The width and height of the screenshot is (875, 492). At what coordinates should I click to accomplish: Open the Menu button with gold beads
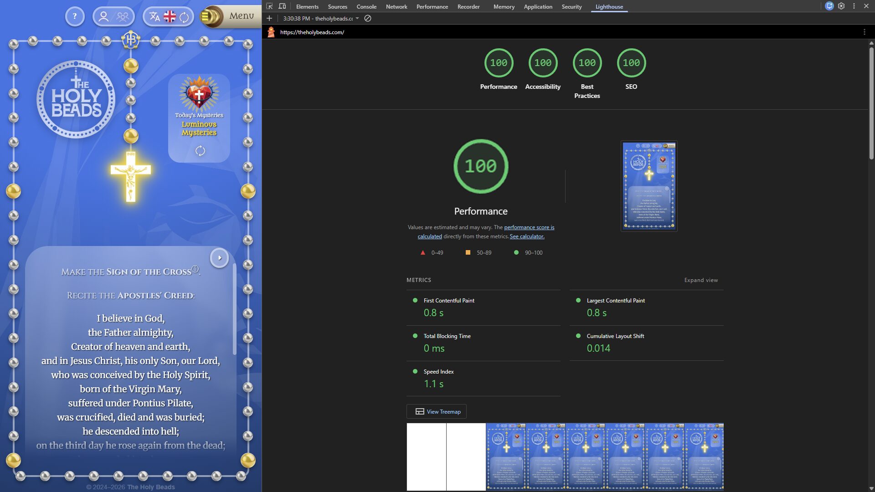pos(232,16)
